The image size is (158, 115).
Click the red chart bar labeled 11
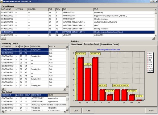(110, 98)
